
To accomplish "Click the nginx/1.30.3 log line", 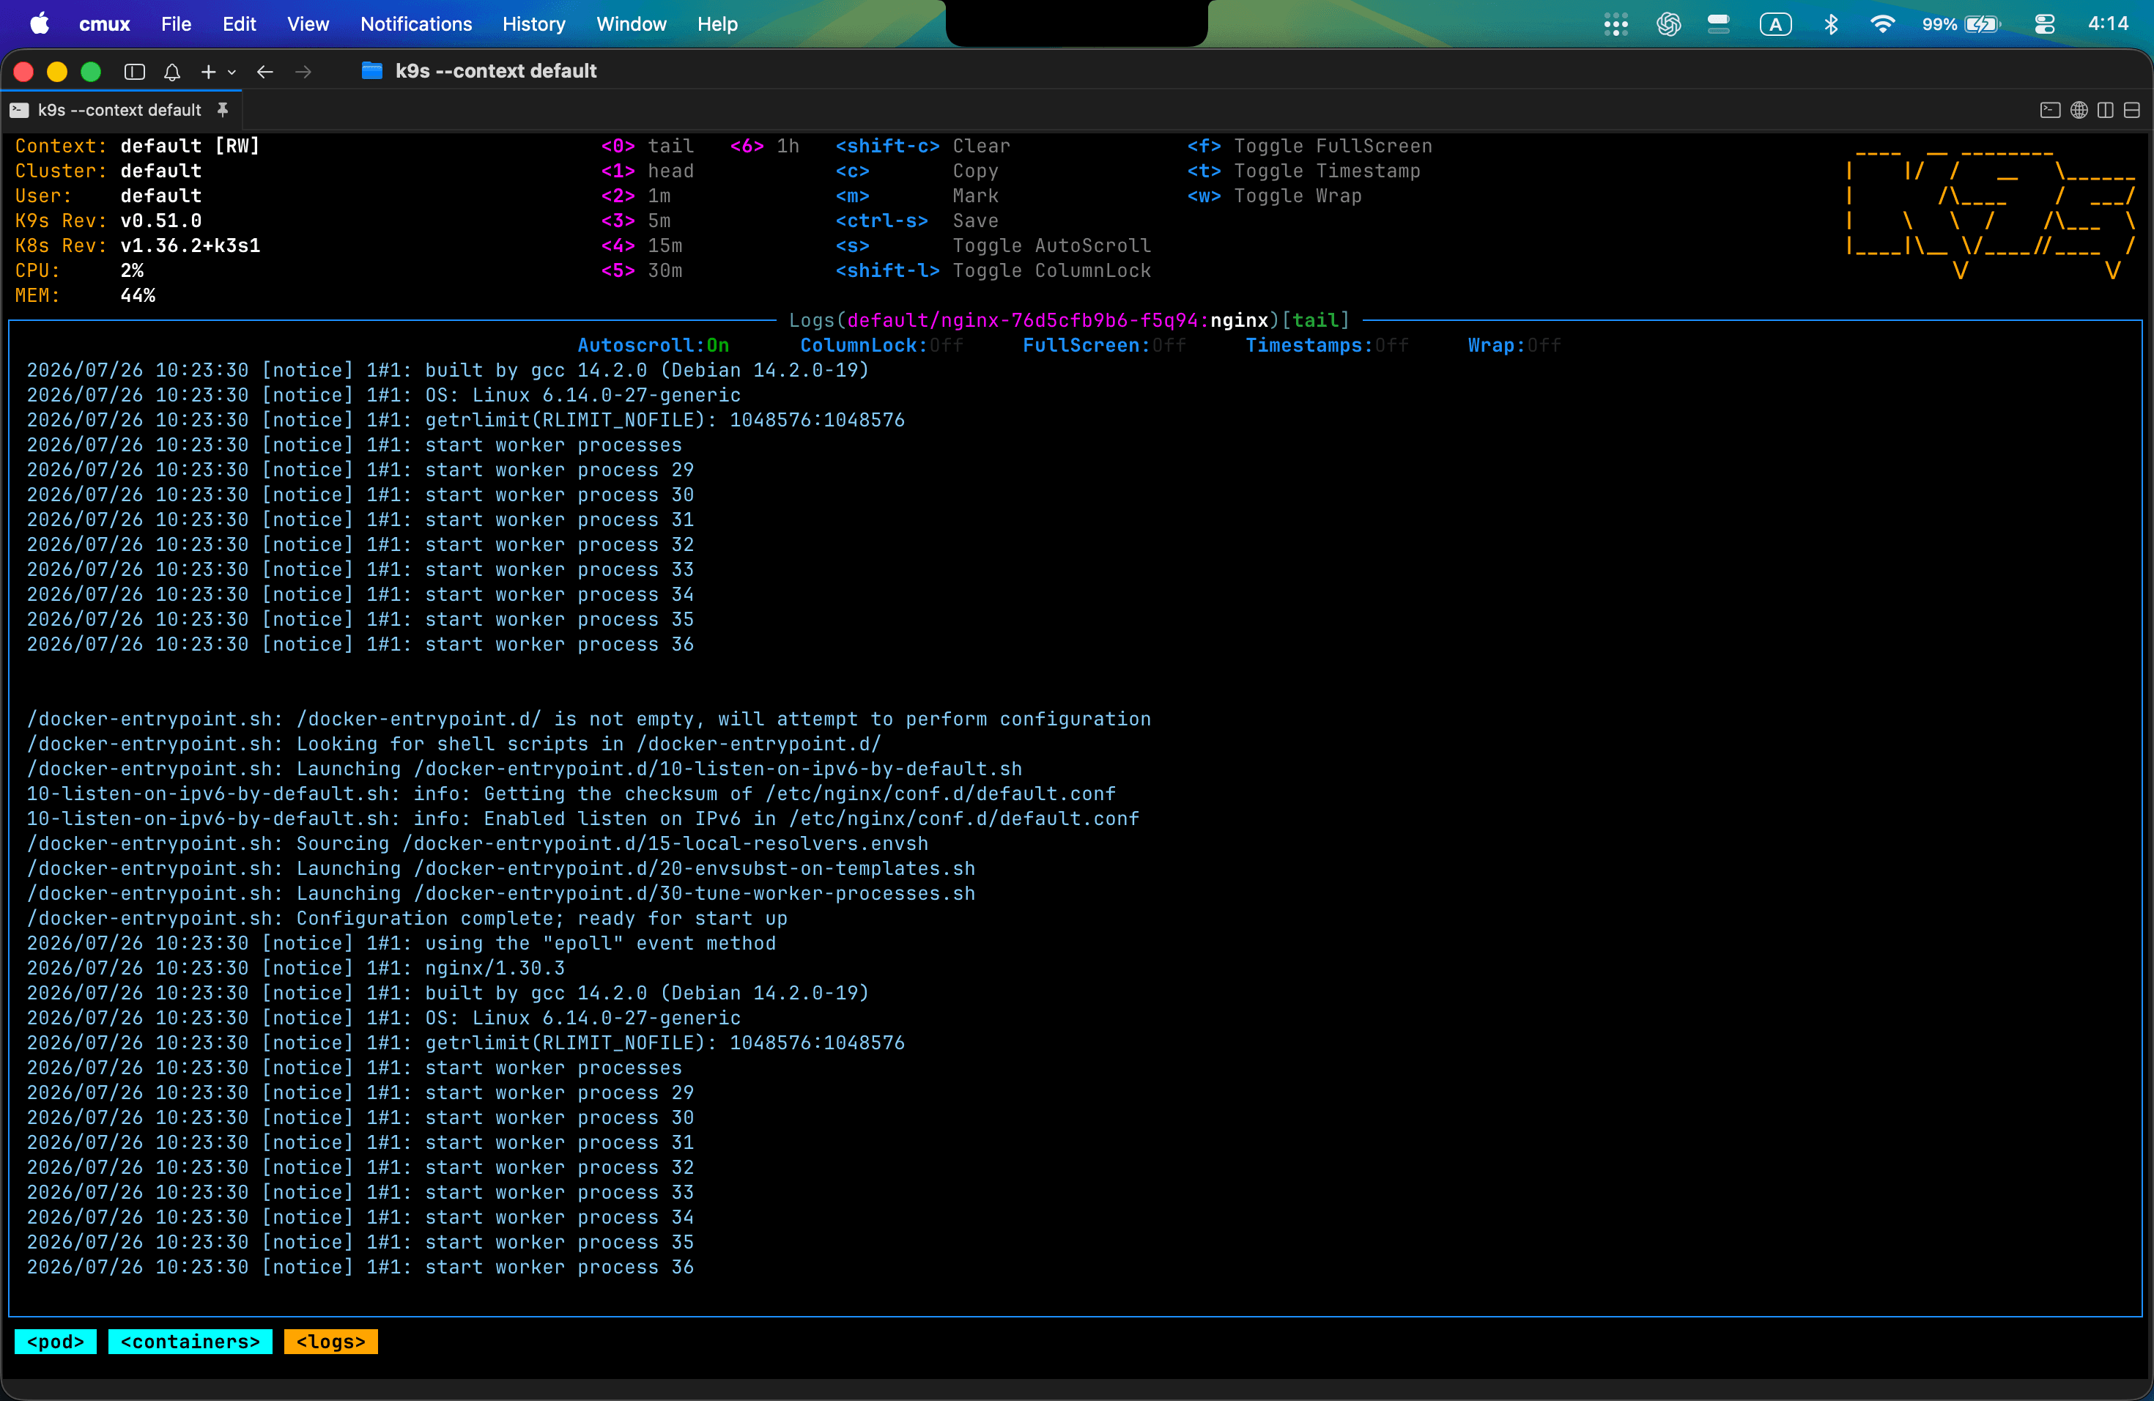I will point(296,967).
